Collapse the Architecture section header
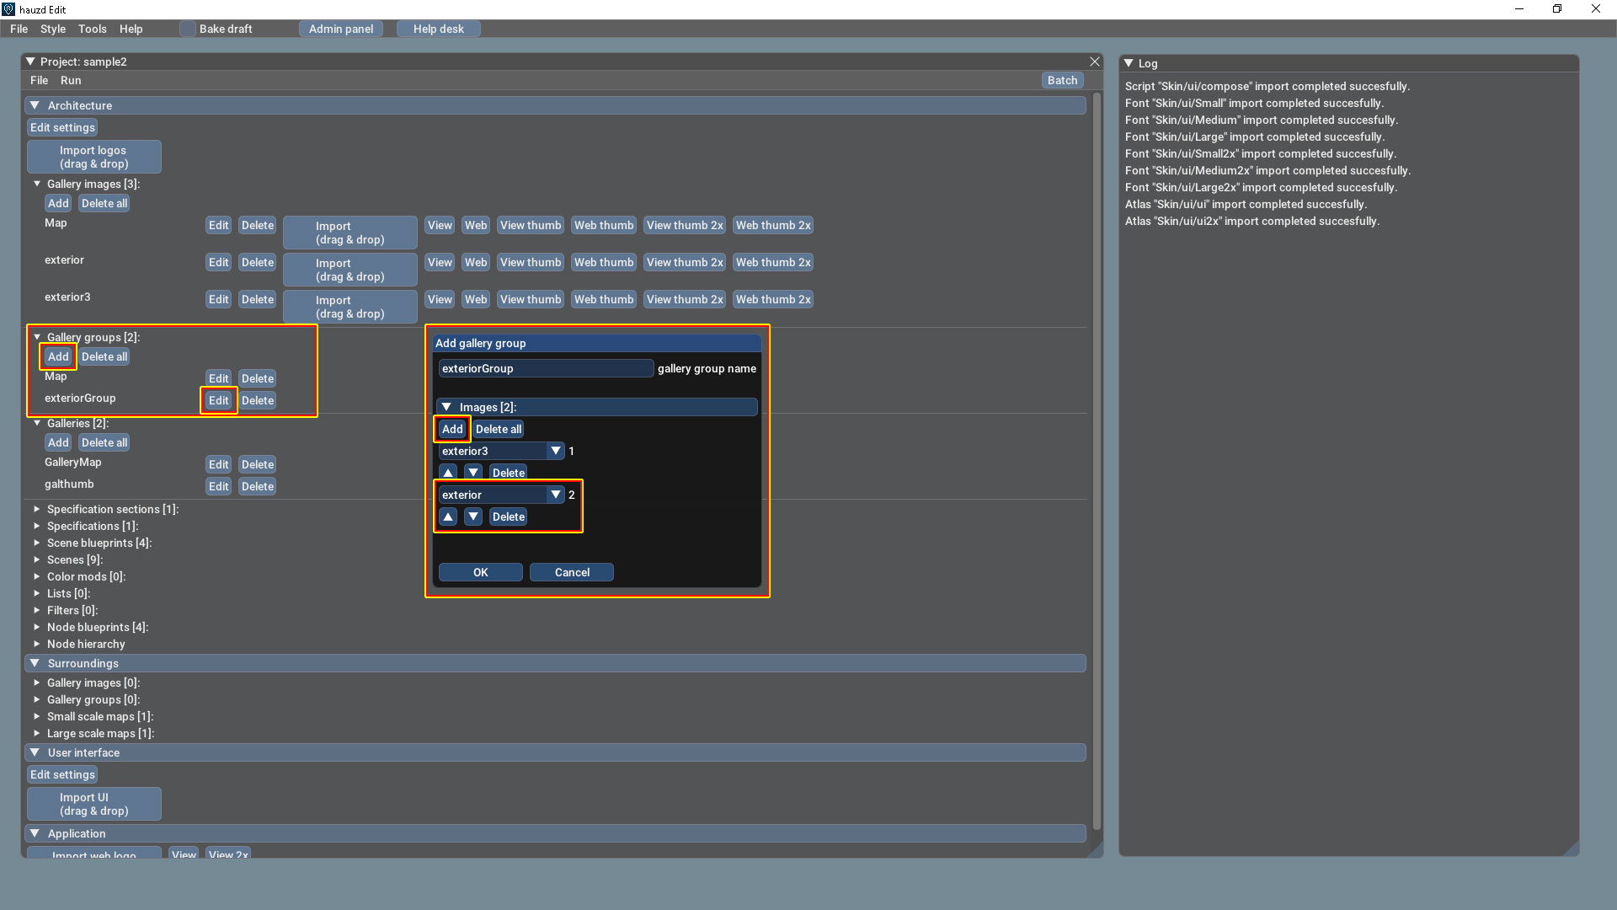Viewport: 1617px width, 910px height. click(35, 105)
